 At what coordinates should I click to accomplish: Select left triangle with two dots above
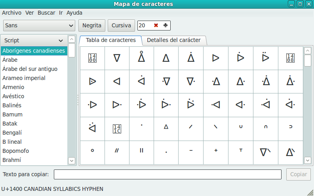coord(92,129)
